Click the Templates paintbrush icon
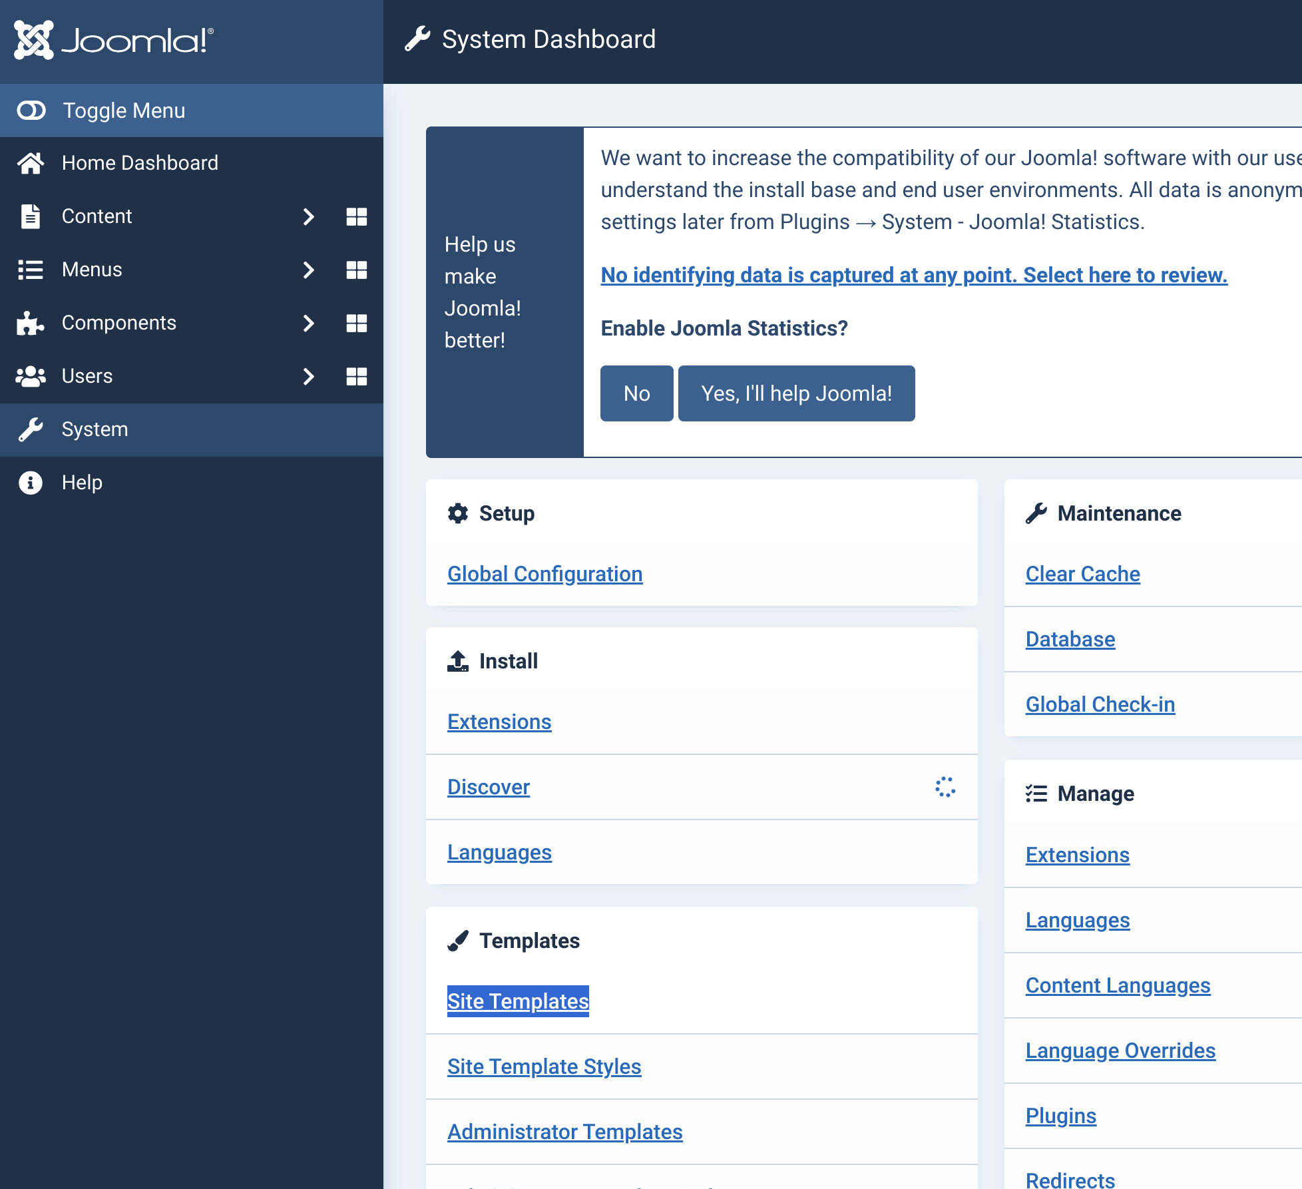This screenshot has height=1189, width=1302. point(458,941)
